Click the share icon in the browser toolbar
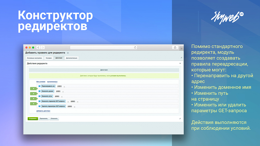Screen dimensions: 260x146 [175, 47]
